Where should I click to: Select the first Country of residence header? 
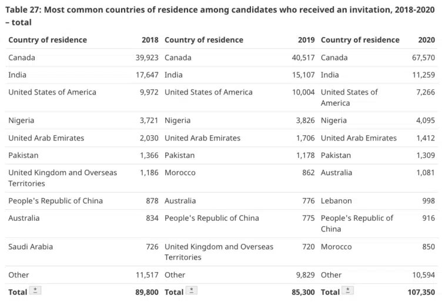click(48, 40)
